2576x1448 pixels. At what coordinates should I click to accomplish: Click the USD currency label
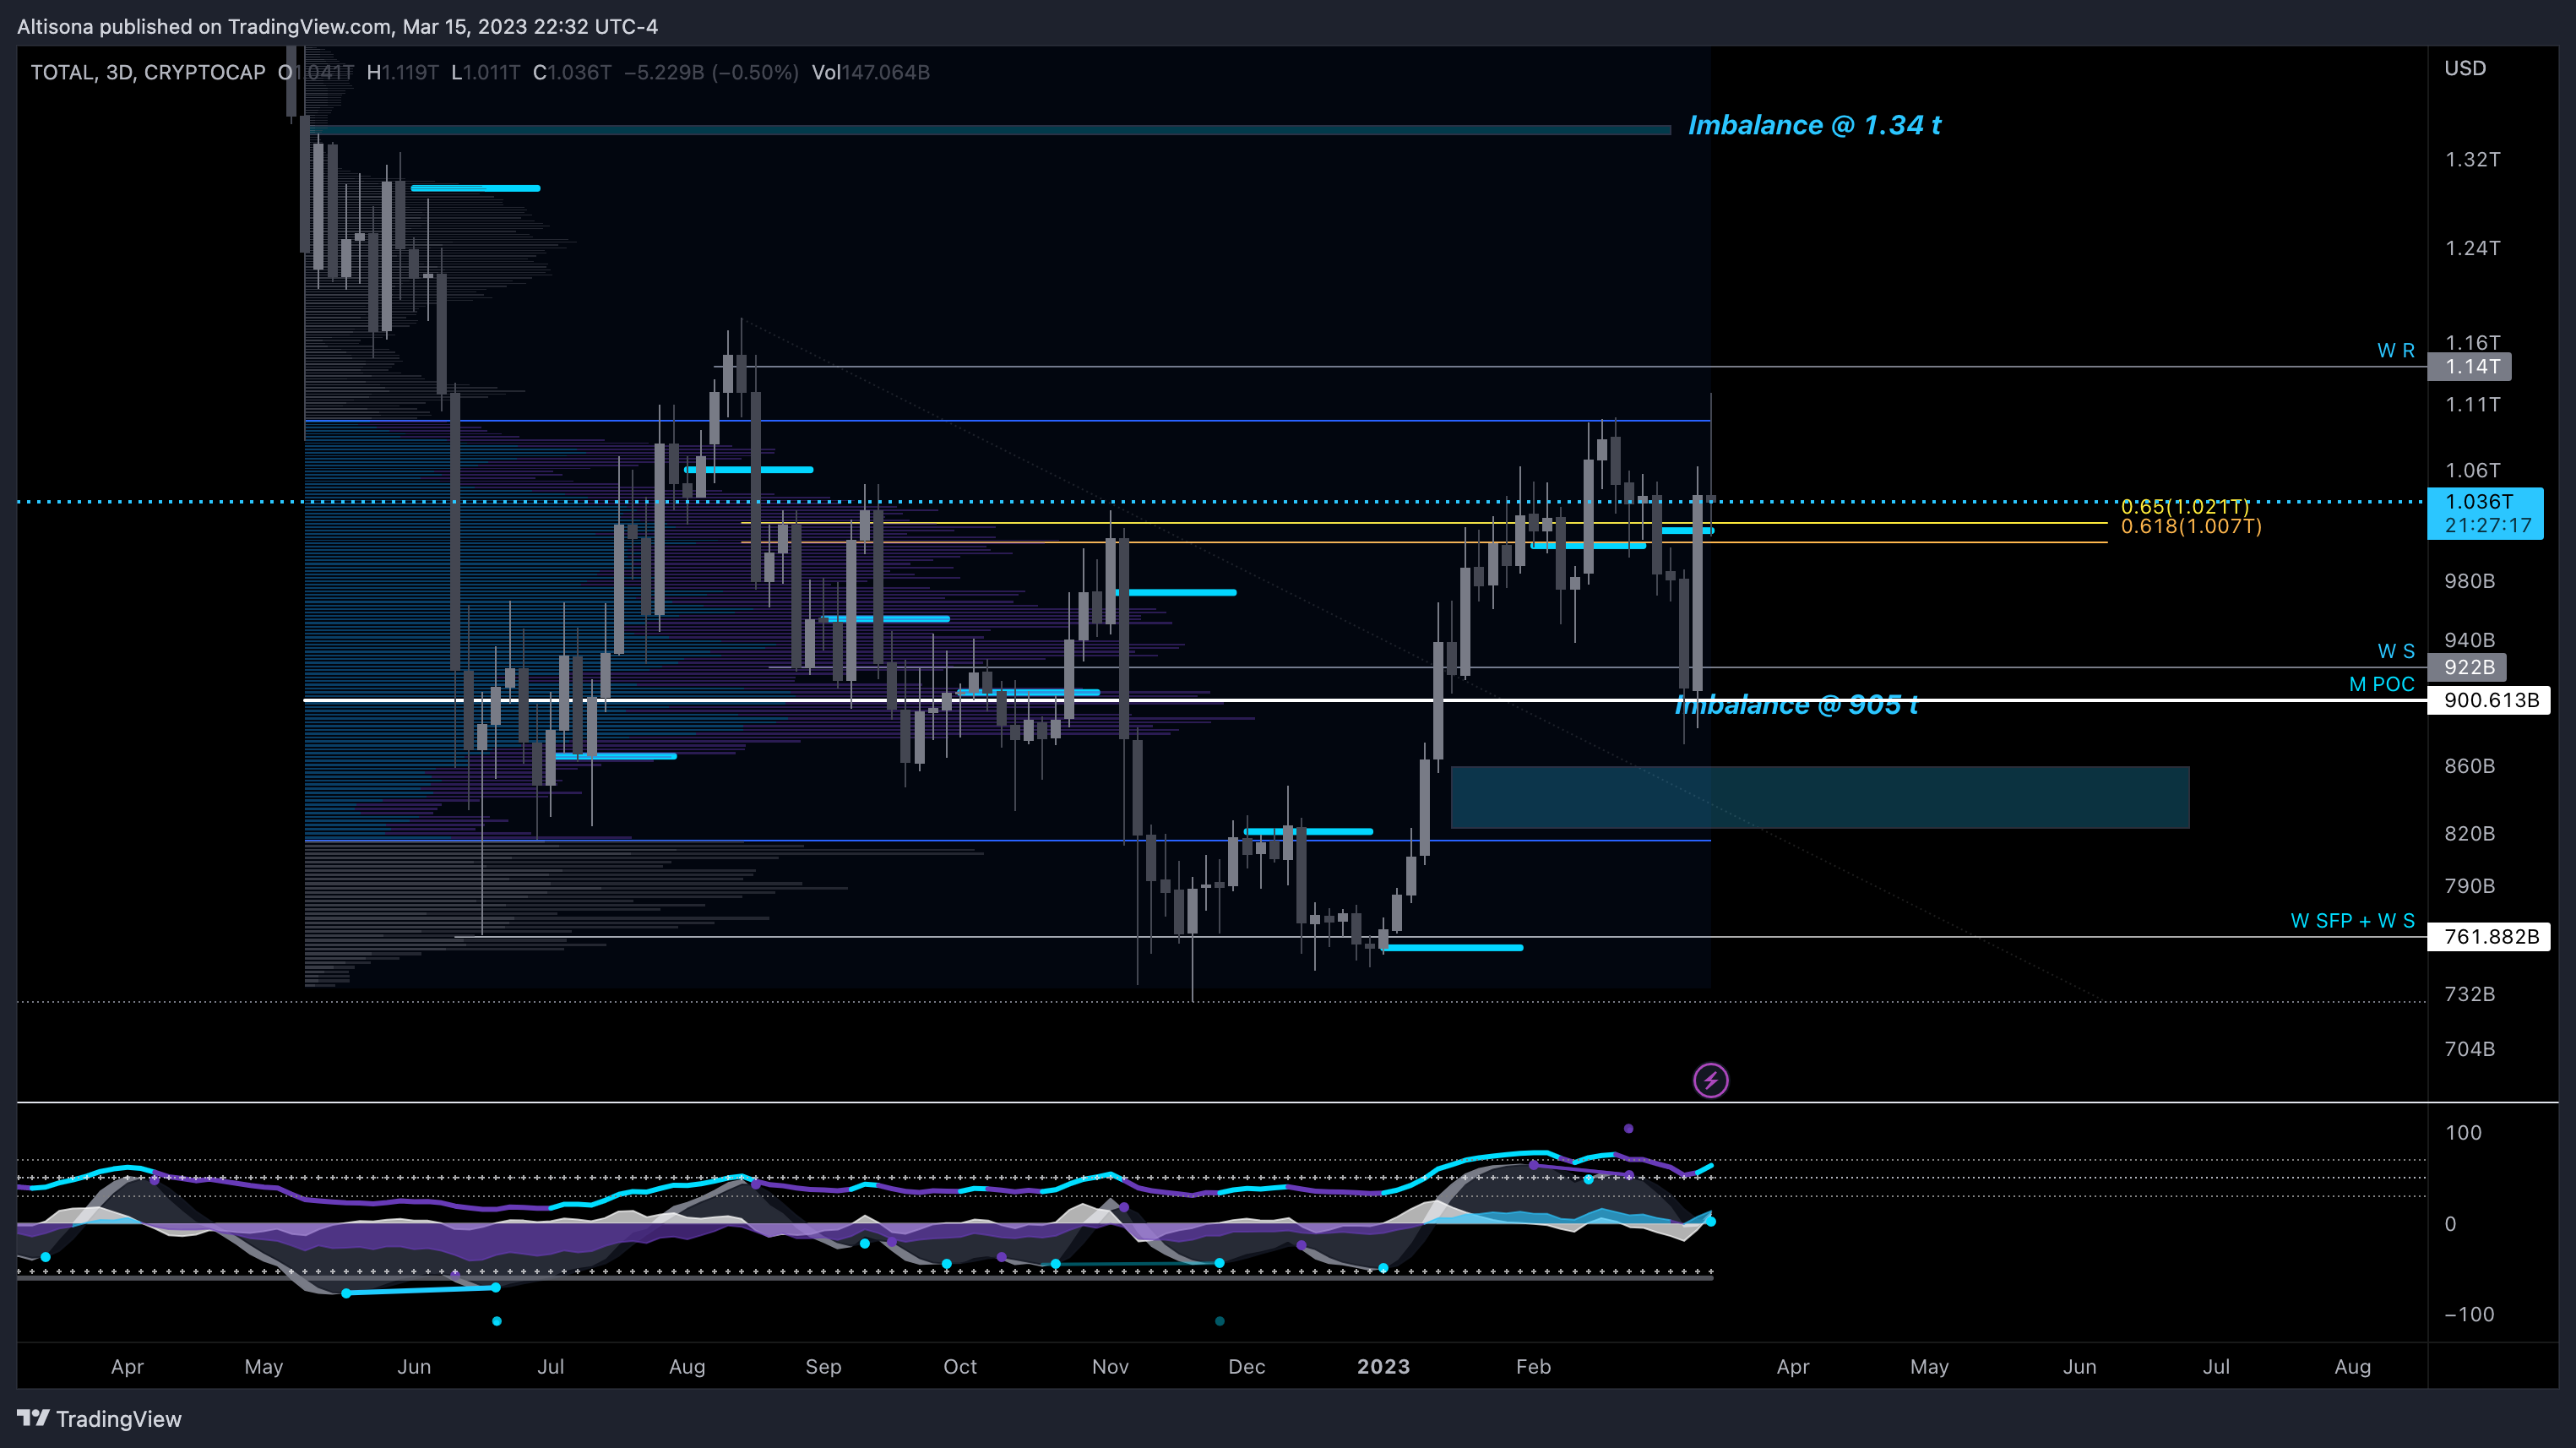pyautogui.click(x=2465, y=68)
